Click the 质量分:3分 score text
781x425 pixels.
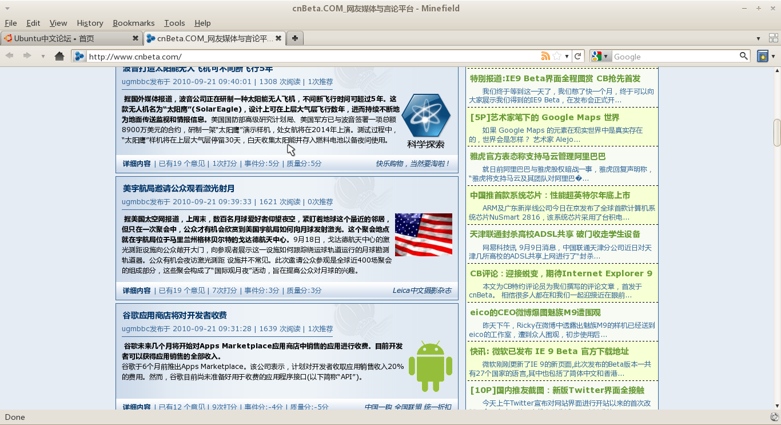(x=304, y=291)
